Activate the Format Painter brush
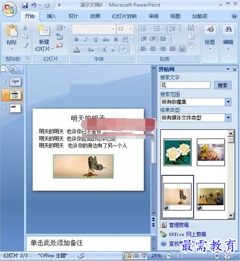 pyautogui.click(x=25, y=46)
